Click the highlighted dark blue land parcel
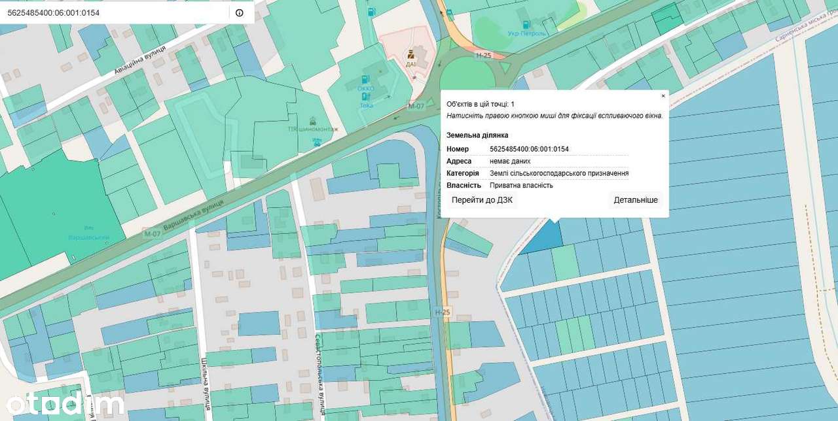This screenshot has height=421, width=838. point(543,239)
